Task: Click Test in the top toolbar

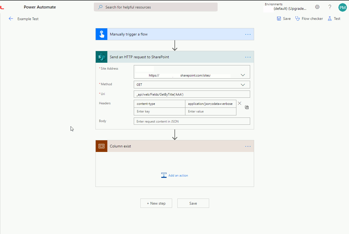Action: [334, 19]
